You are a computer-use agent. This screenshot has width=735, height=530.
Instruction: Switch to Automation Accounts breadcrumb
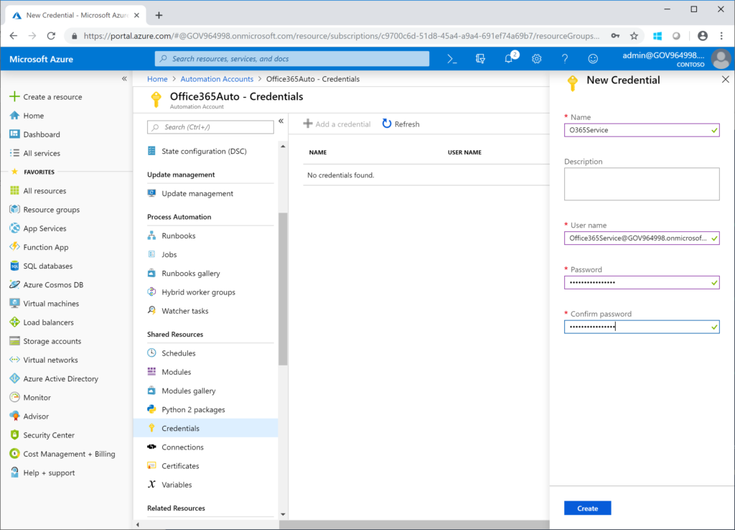point(217,79)
